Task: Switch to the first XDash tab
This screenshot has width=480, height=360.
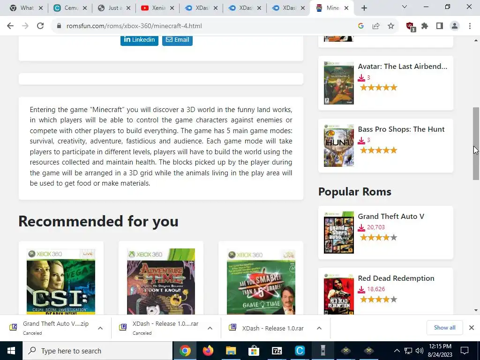Action: coord(202,8)
